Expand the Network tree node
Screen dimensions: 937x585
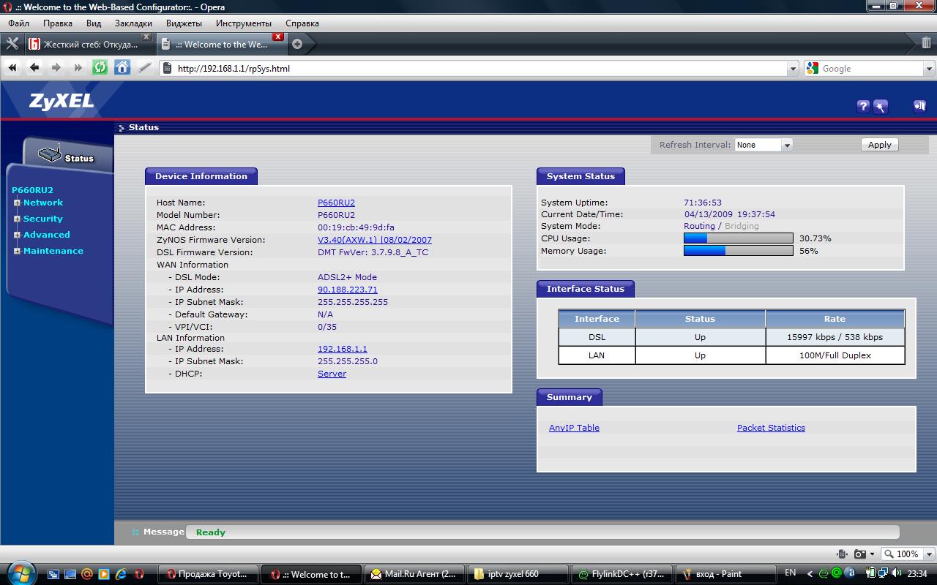click(17, 203)
